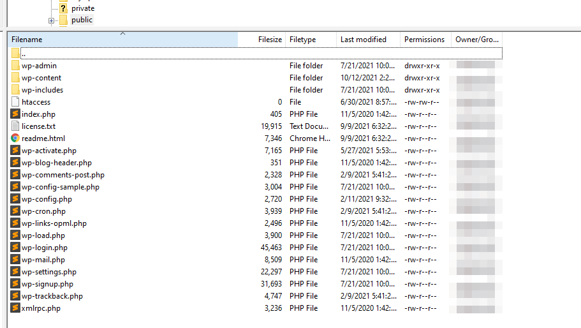Click the wp-content folder icon
The height and width of the screenshot is (328, 581).
coord(15,78)
